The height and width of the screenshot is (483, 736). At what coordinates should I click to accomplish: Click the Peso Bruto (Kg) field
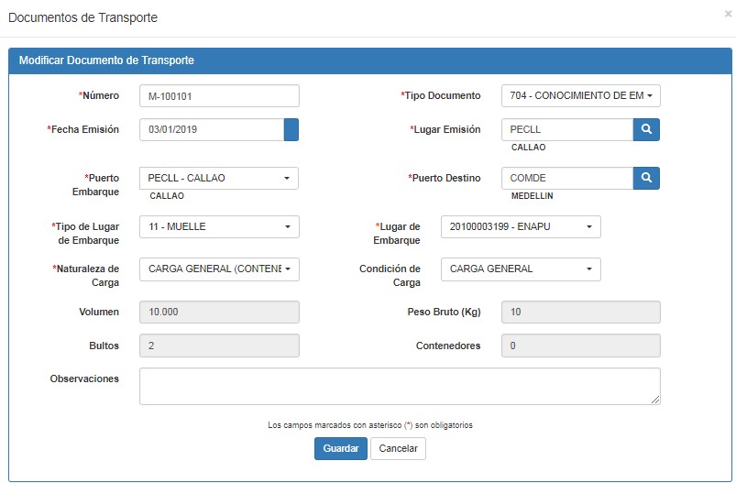point(581,313)
